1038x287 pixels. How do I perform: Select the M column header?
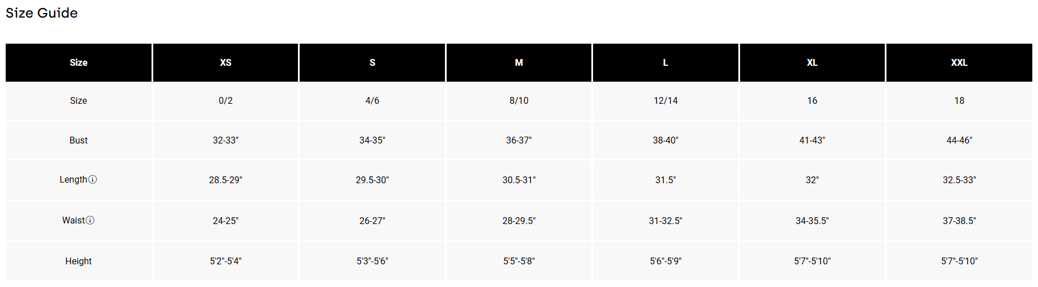(x=519, y=63)
